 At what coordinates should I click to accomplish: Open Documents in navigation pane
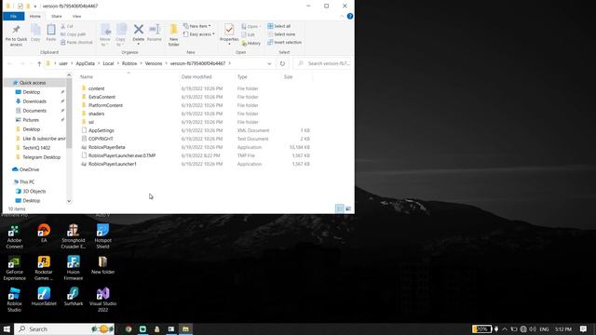point(34,111)
